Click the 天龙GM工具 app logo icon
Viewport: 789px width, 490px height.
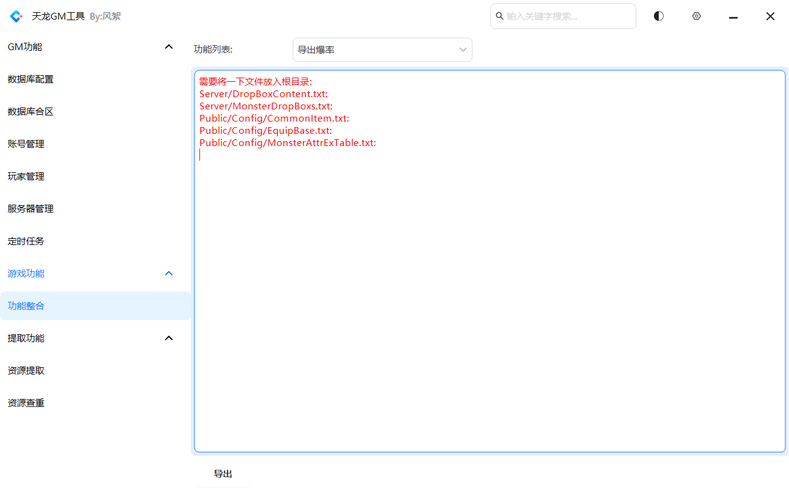pos(17,16)
